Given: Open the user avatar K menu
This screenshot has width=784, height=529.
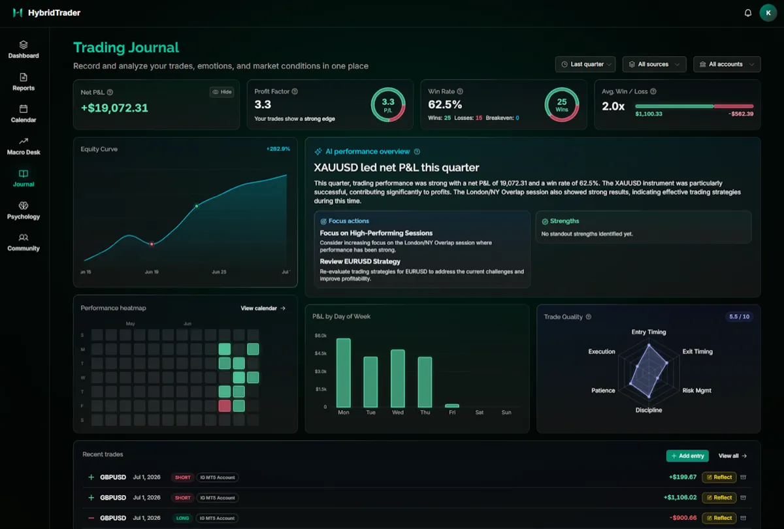Looking at the screenshot, I should [768, 13].
